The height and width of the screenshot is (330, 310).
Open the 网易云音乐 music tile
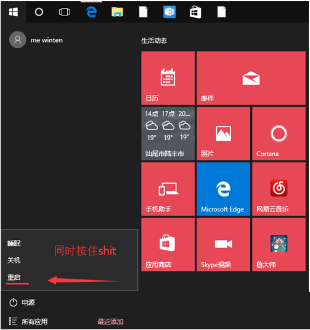pos(279,189)
